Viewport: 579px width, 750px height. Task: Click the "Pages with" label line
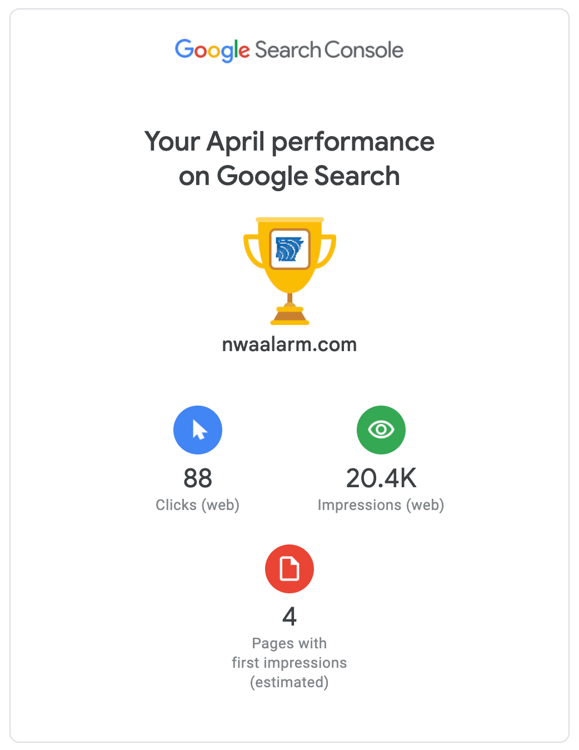point(289,643)
